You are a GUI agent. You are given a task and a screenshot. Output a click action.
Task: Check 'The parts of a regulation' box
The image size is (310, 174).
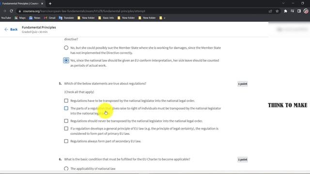(66, 108)
